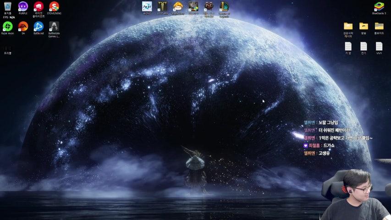
Task: Select the rightmost yellow folder on desktop
Action: point(379,26)
